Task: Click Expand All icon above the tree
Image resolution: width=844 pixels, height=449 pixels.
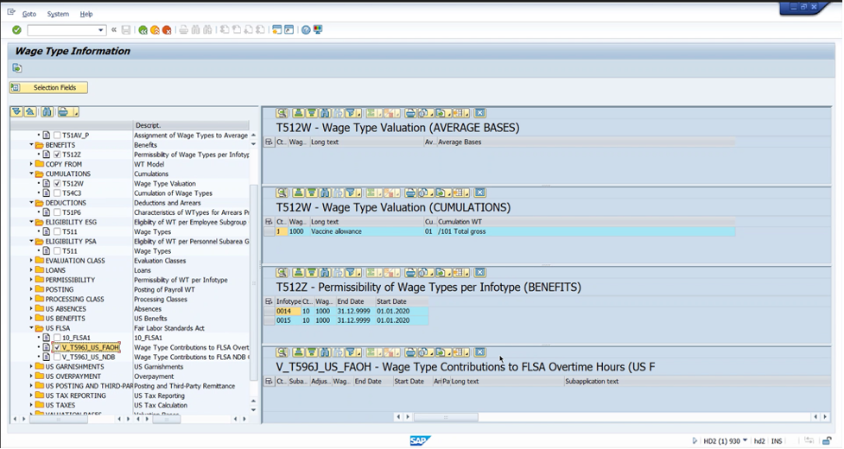Action: click(x=16, y=112)
